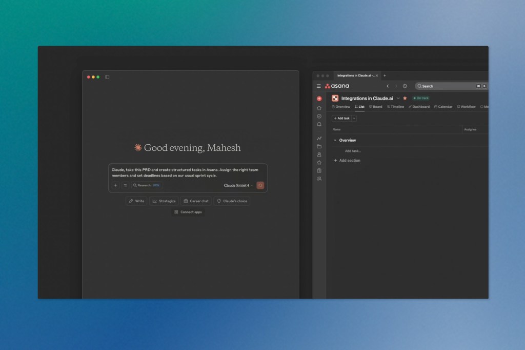The width and height of the screenshot is (525, 350).
Task: Open the Add task dropdown arrow
Action: pos(354,119)
